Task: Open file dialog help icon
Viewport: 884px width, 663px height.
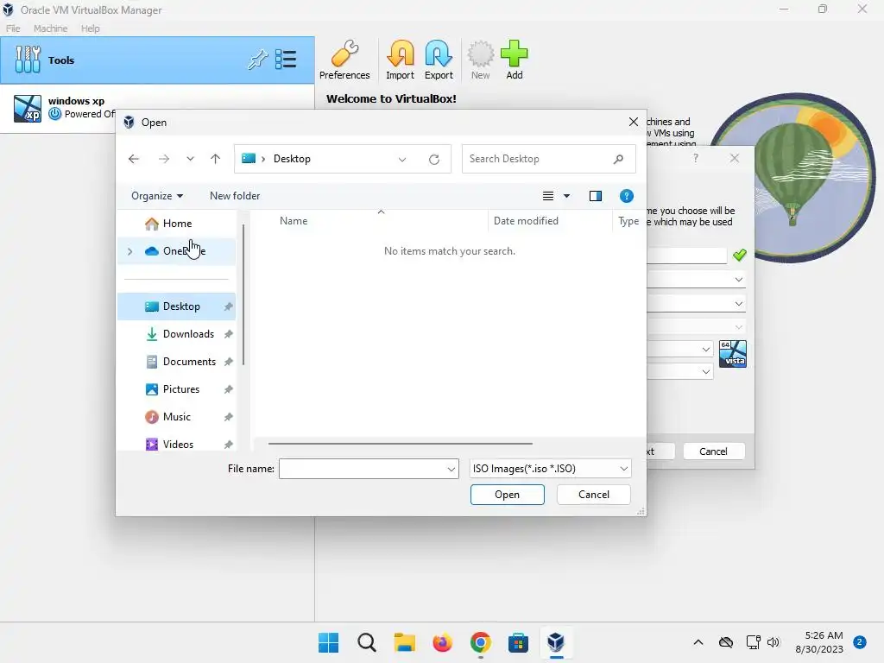Action: [x=627, y=196]
